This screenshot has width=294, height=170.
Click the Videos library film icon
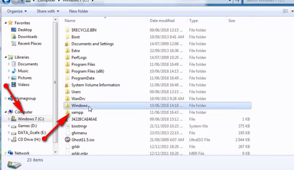[14, 84]
